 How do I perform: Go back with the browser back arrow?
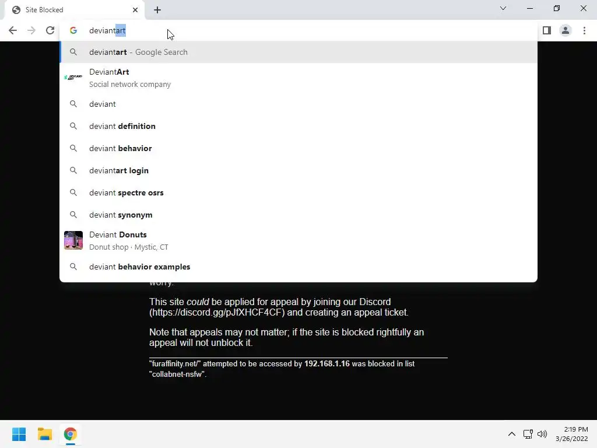[x=13, y=30]
